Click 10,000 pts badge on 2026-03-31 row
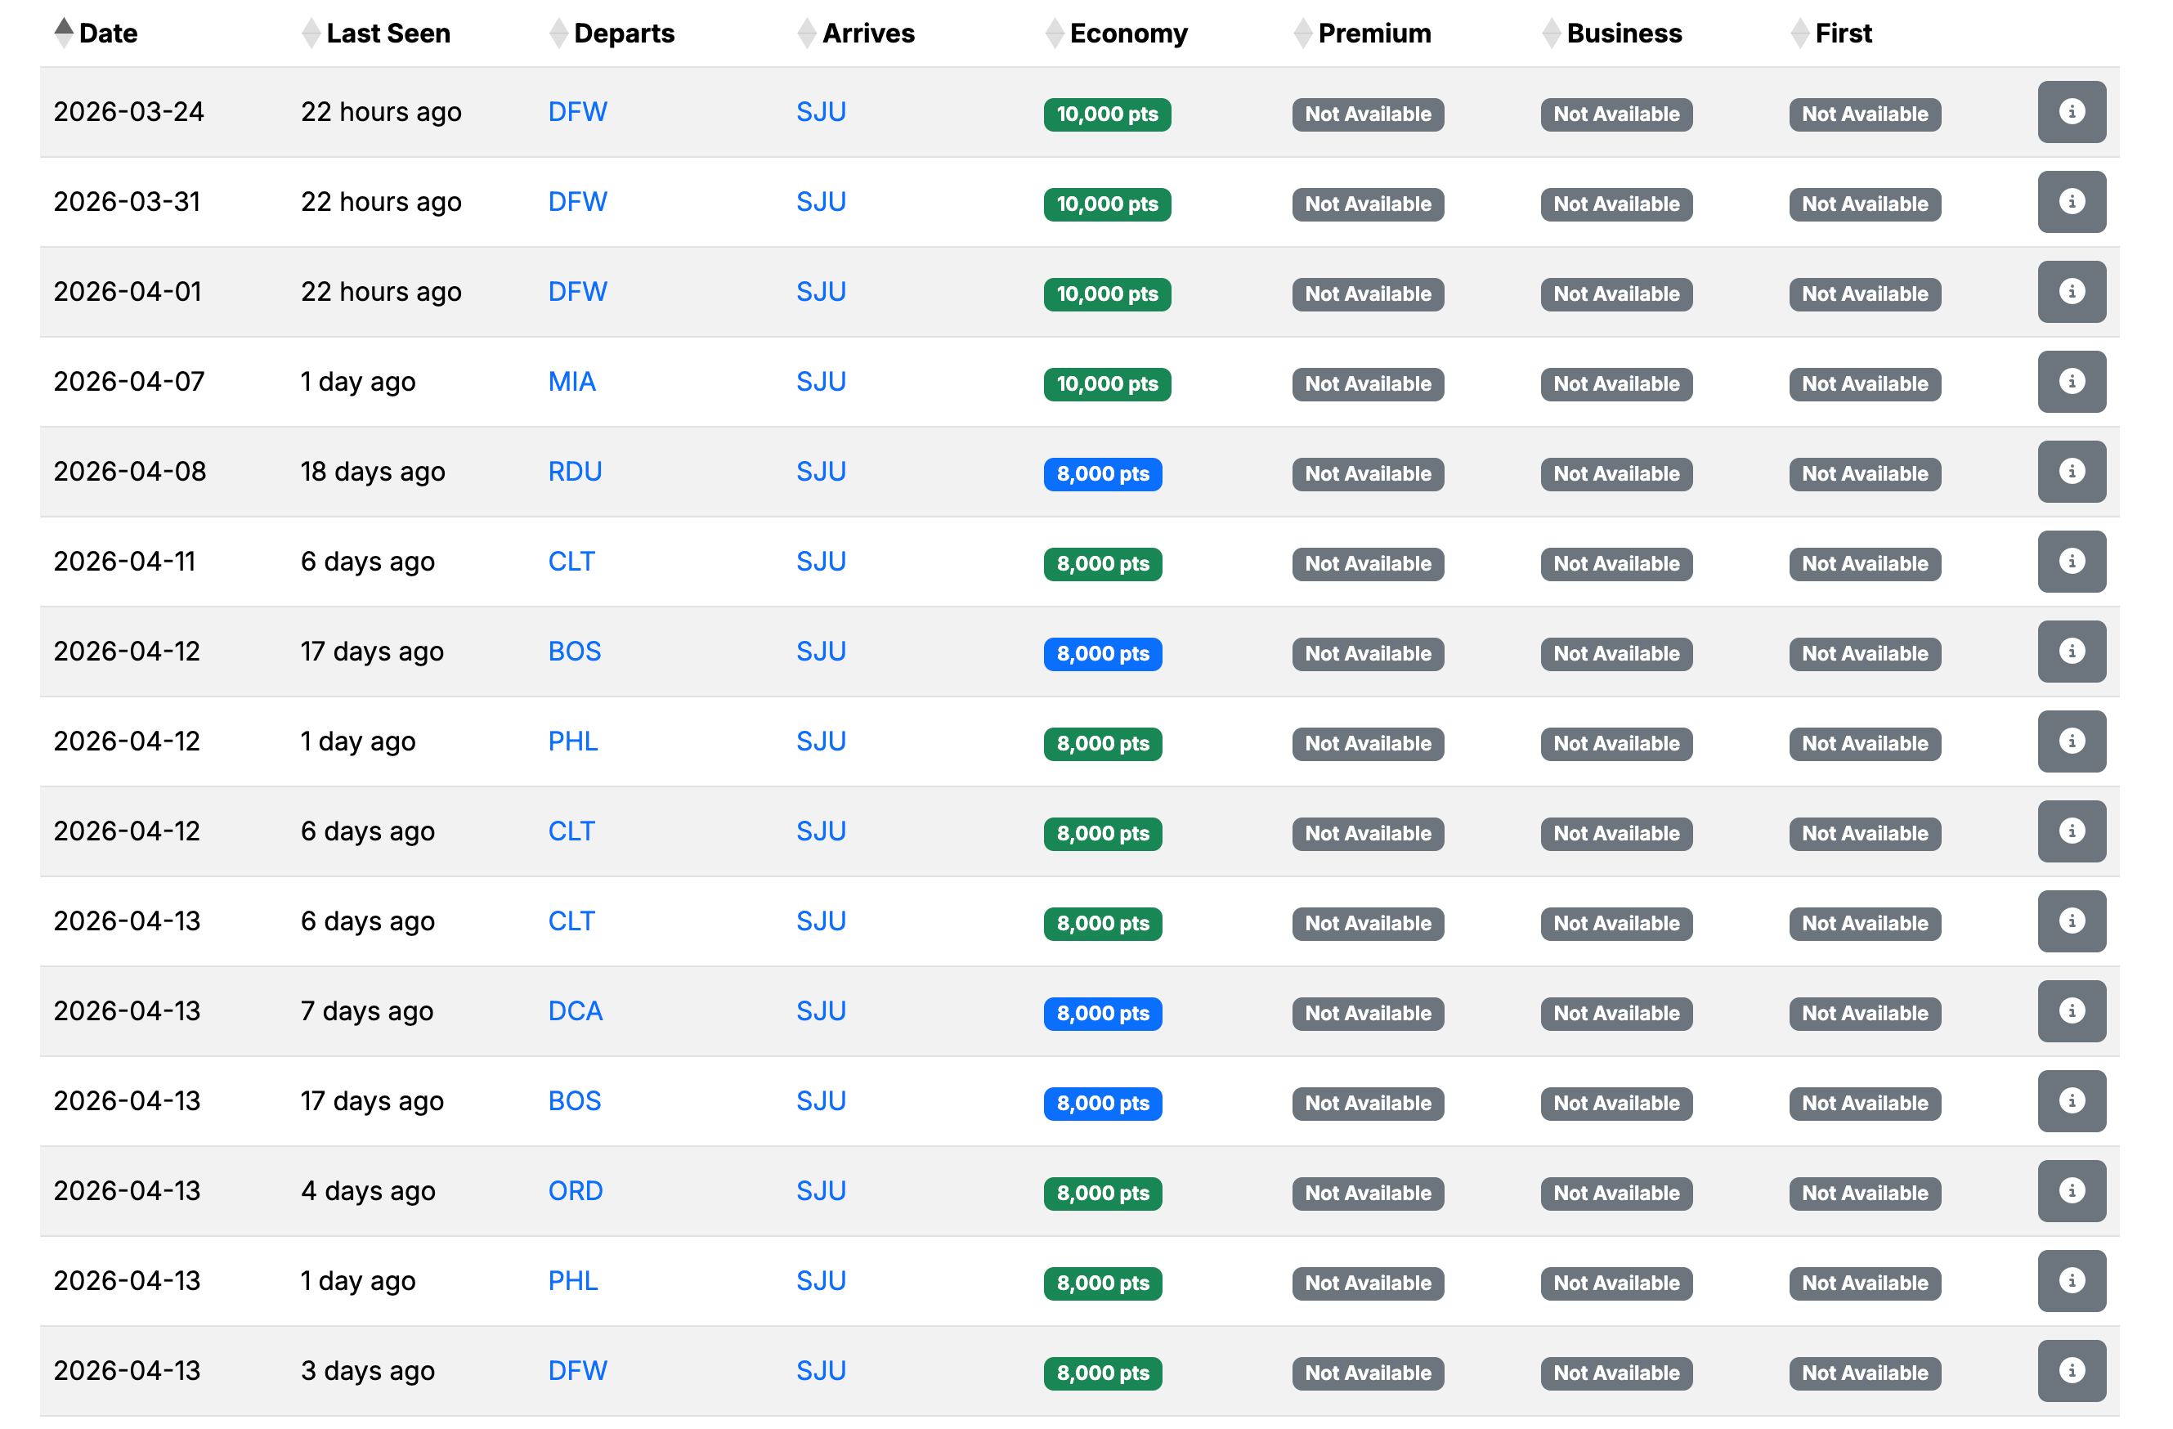The image size is (2173, 1429). 1105,204
